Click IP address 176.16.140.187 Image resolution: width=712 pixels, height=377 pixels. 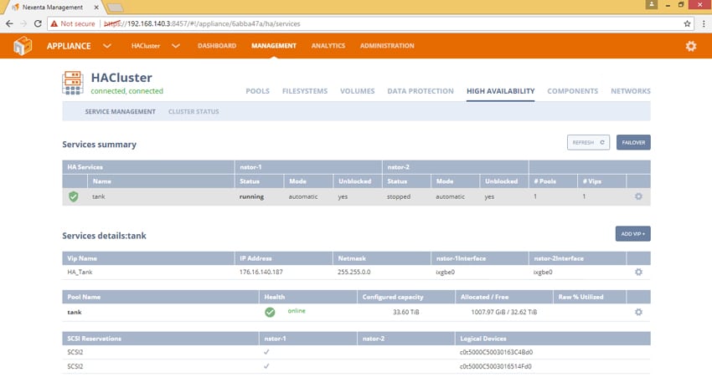261,272
